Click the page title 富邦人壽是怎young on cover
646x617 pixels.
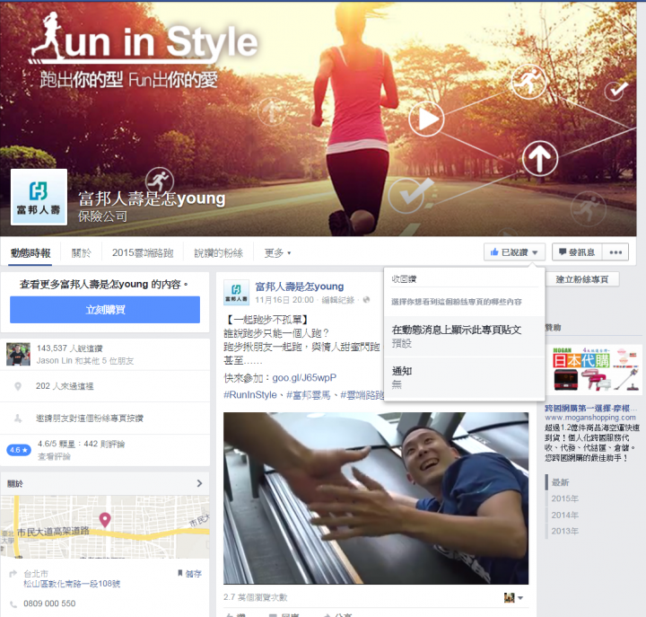(152, 198)
